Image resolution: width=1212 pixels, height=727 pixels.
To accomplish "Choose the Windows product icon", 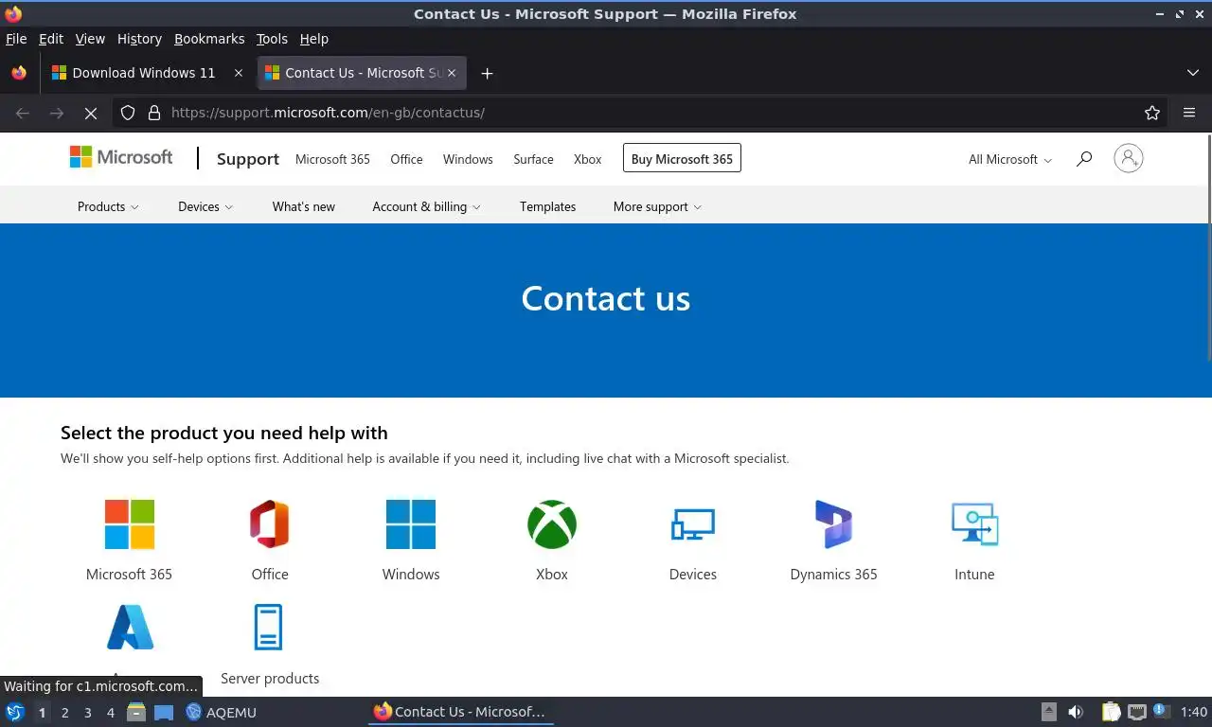I will tap(411, 524).
